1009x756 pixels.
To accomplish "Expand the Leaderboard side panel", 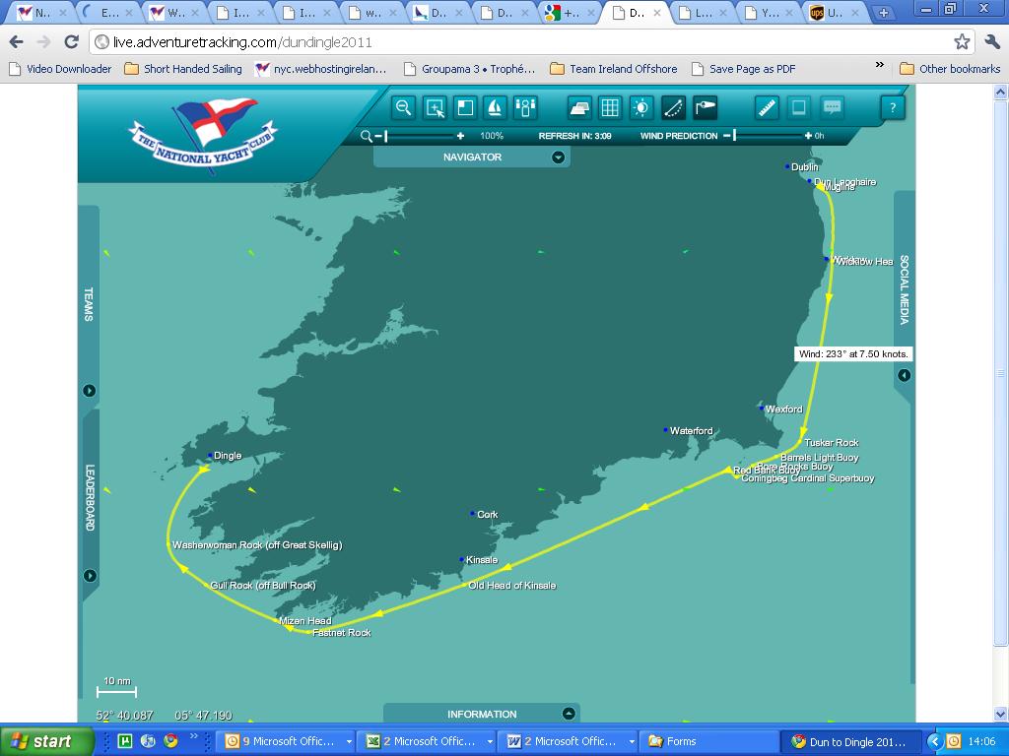I will (x=90, y=576).
